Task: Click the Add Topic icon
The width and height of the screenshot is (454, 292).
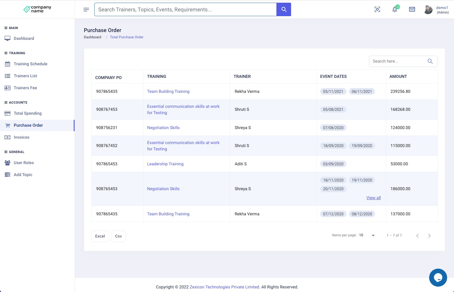Action: pyautogui.click(x=7, y=175)
